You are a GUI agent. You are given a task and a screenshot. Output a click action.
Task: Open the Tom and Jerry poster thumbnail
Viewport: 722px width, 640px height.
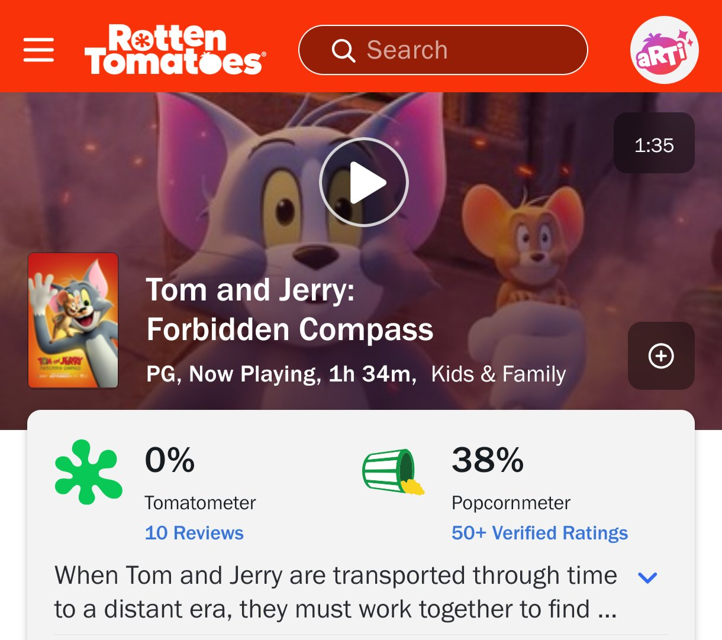(73, 321)
